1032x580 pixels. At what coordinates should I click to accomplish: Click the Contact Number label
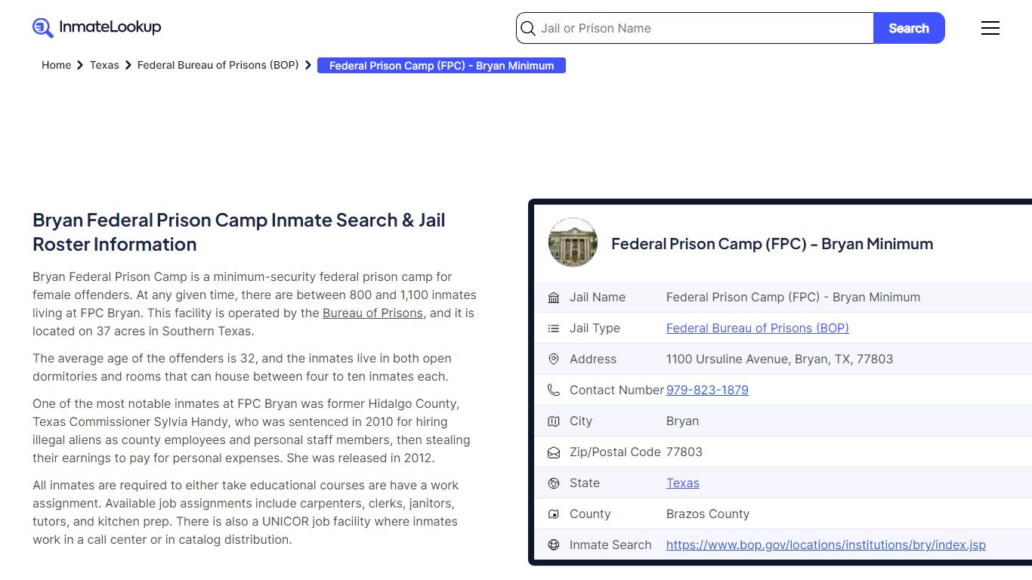(616, 390)
